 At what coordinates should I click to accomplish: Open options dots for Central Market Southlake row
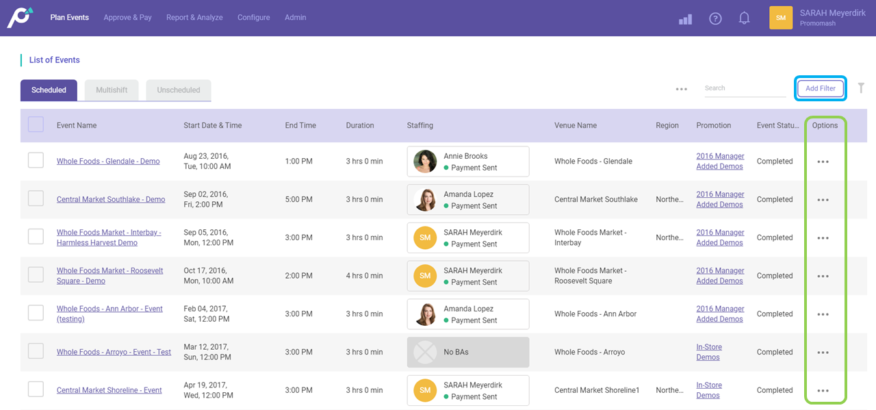click(x=823, y=200)
